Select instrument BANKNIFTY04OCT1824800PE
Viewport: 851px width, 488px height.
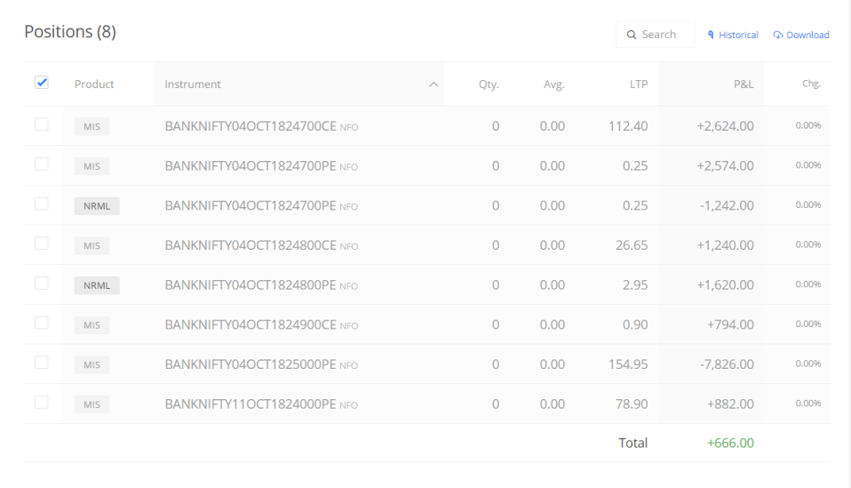[x=251, y=285]
